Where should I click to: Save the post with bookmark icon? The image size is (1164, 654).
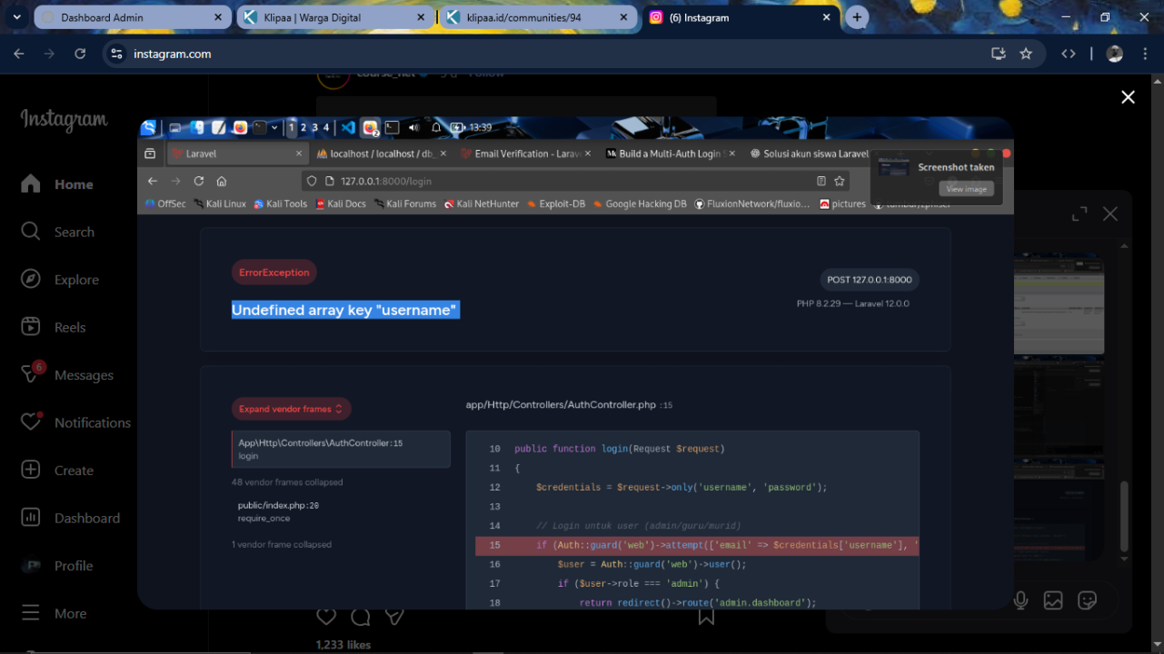[706, 617]
